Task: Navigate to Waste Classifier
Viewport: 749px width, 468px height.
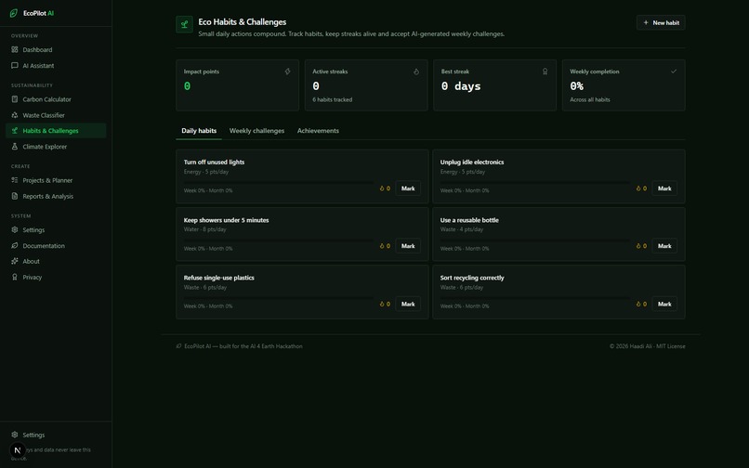Action: [56, 115]
